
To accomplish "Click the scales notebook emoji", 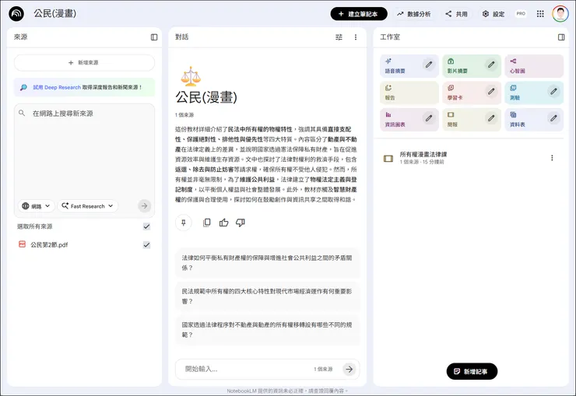I will 191,76.
